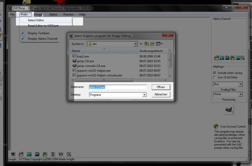The width and height of the screenshot is (252, 166).
Task: Sort file list by Name column
Action: click(104, 51)
